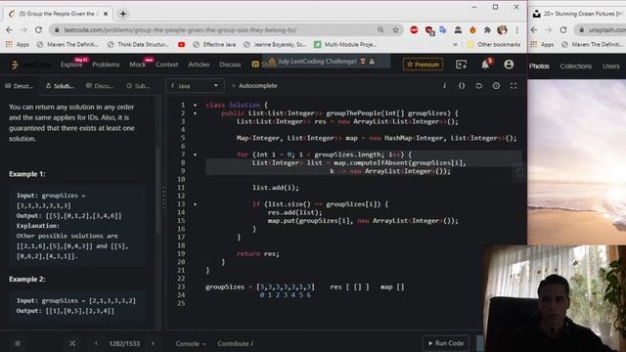Show editor info icon
This screenshot has width=626, height=352.
click(444, 86)
